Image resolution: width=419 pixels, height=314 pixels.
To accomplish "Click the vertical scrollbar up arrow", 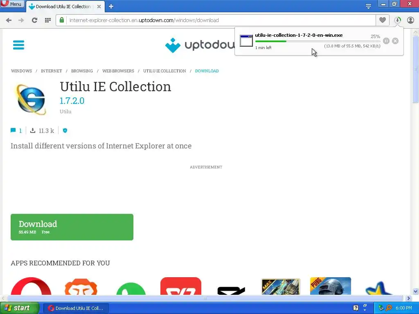I will click(x=416, y=32).
